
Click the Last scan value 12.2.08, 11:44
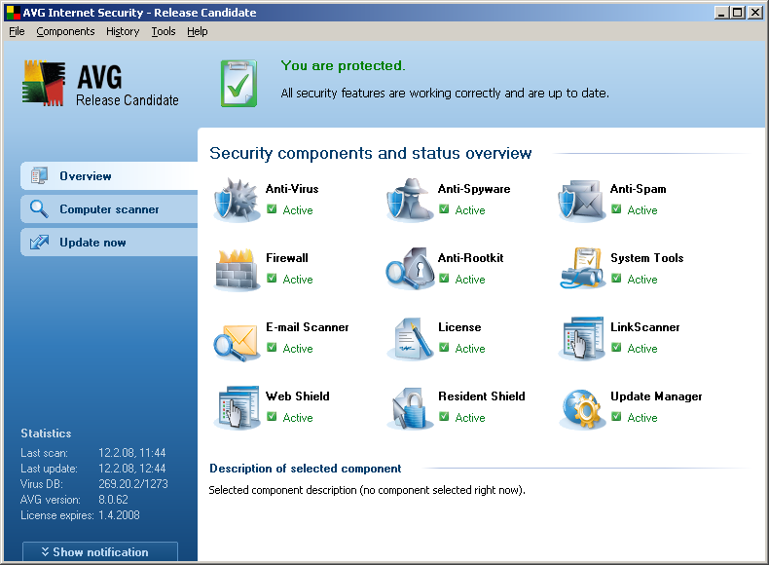click(x=132, y=453)
